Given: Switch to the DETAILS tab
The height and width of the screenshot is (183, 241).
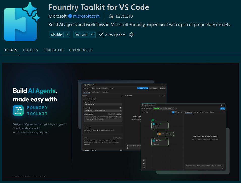Looking at the screenshot, I should [11, 50].
